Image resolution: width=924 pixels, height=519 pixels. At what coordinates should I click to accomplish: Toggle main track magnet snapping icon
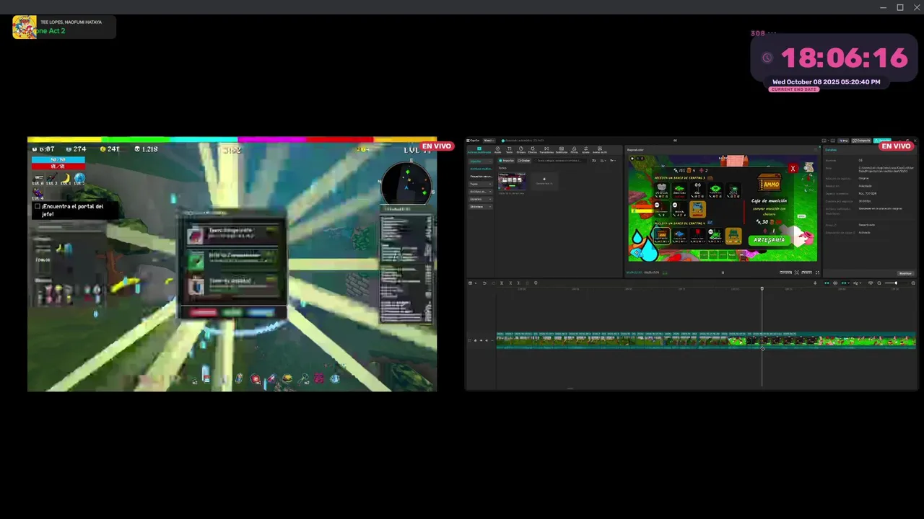827,283
